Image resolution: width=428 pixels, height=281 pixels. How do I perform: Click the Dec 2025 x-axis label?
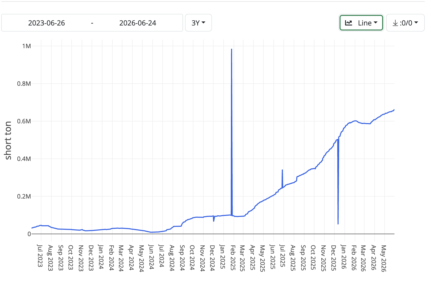[x=334, y=258]
